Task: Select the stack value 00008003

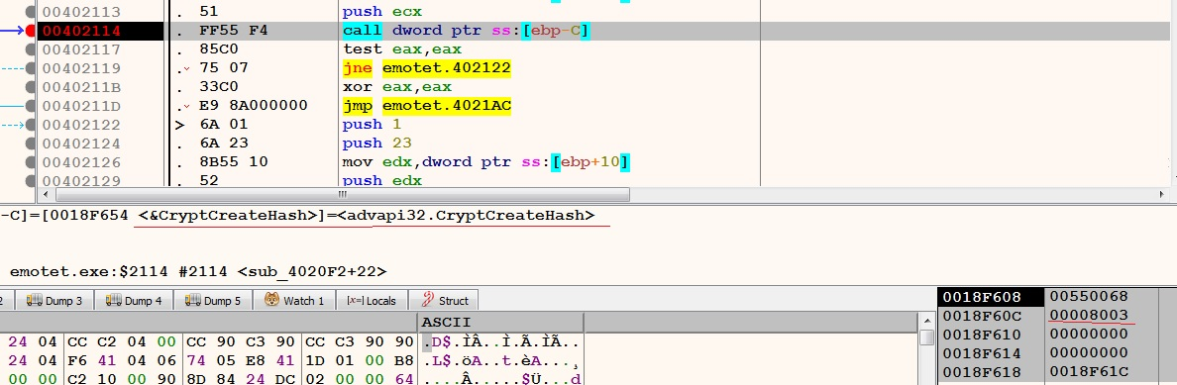Action: (x=1089, y=315)
